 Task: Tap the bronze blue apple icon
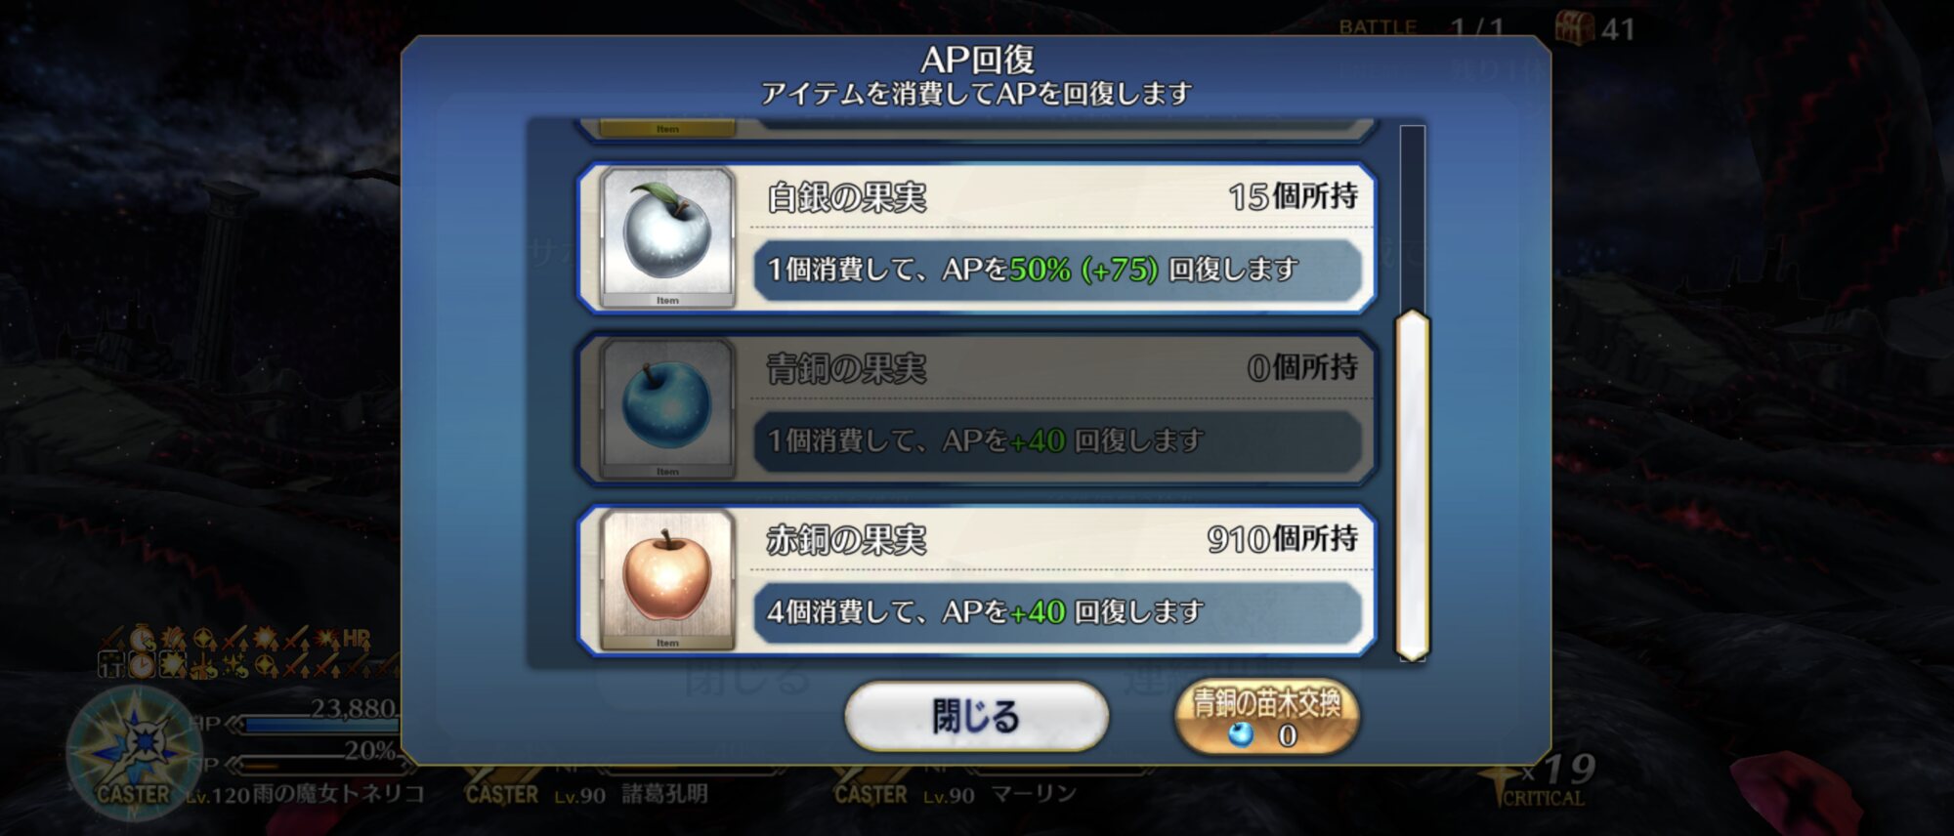pyautogui.click(x=667, y=408)
